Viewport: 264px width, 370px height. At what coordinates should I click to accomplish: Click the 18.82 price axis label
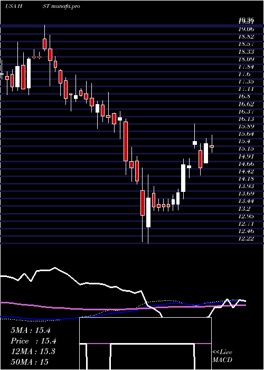[246, 37]
